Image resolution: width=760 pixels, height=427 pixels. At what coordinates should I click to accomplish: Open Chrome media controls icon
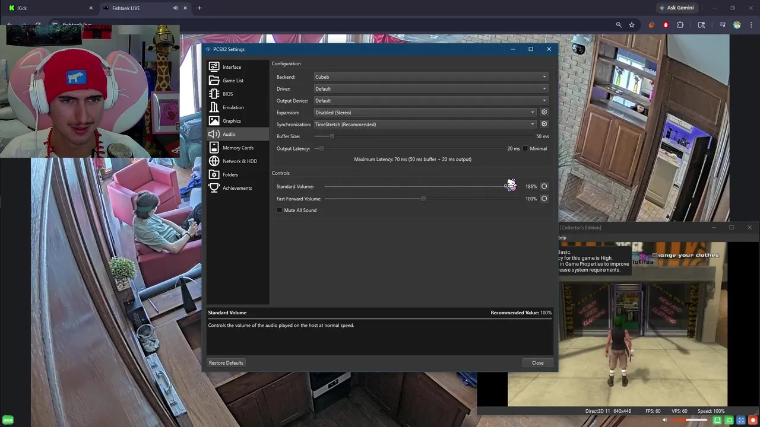[x=723, y=25]
